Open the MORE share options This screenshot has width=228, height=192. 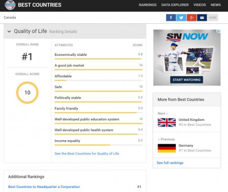click(213, 18)
